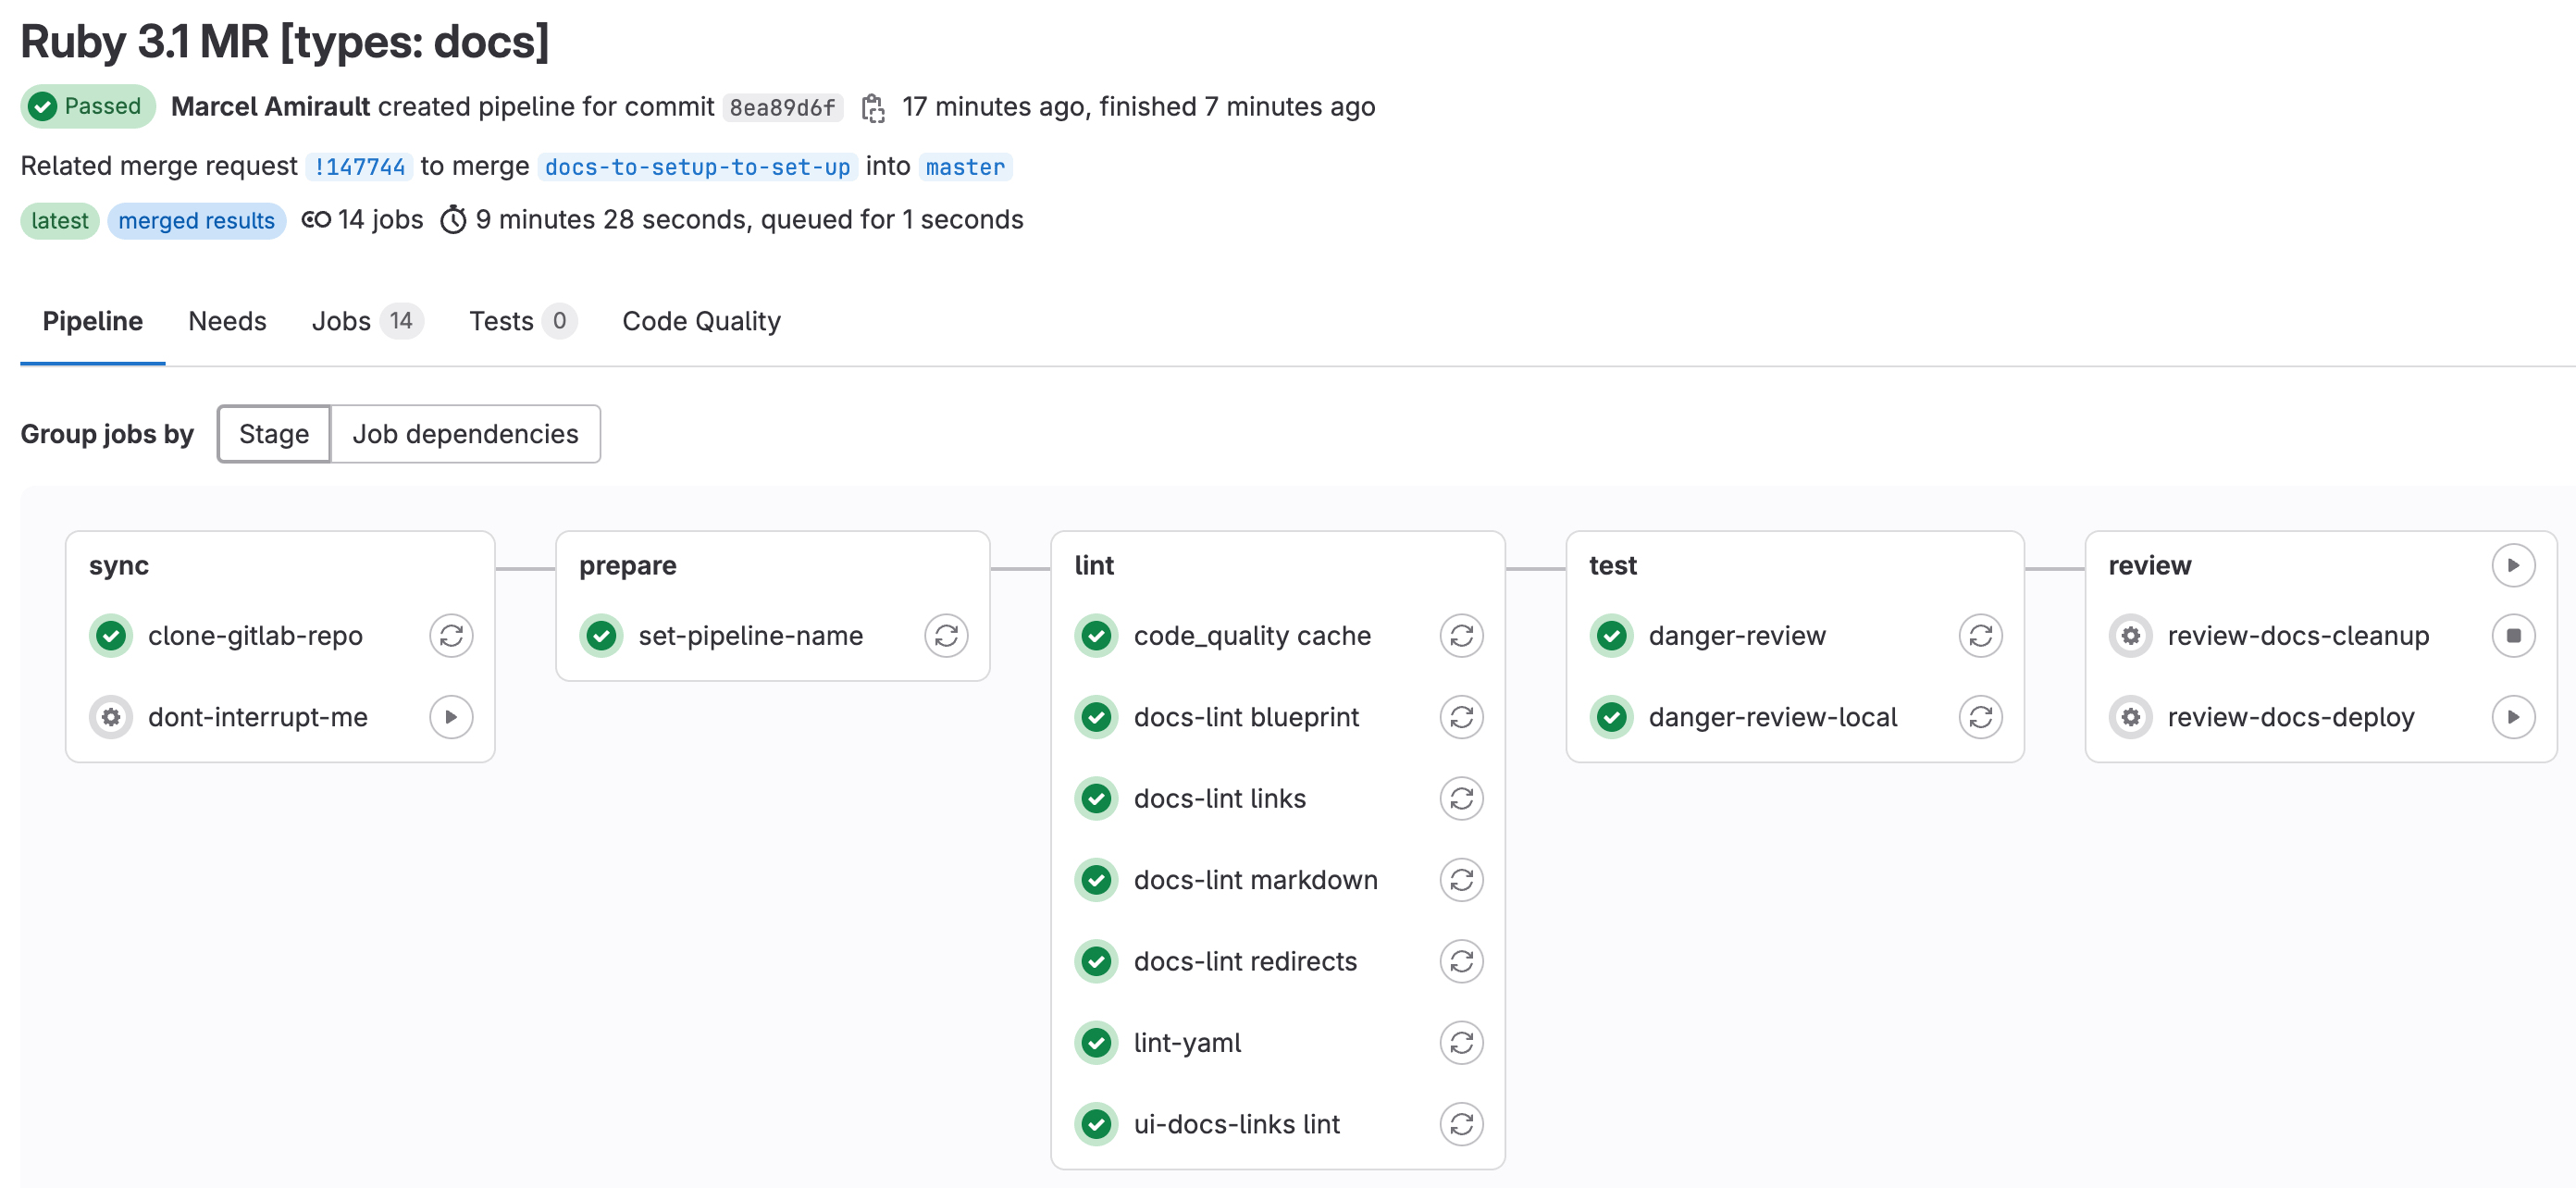Retry the clone-gitlab-repo job
This screenshot has width=2576, height=1188.
click(451, 635)
